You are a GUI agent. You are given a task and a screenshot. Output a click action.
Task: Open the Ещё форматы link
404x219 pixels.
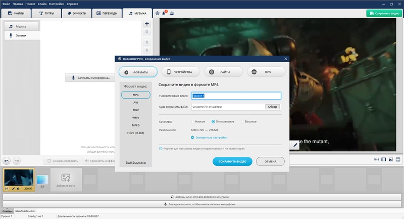[136, 162]
